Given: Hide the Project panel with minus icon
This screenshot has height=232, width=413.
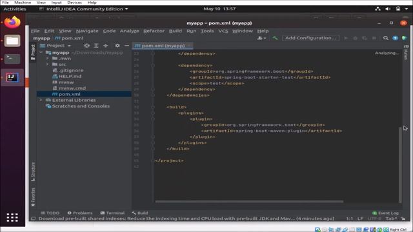Looking at the screenshot, I should click(126, 46).
